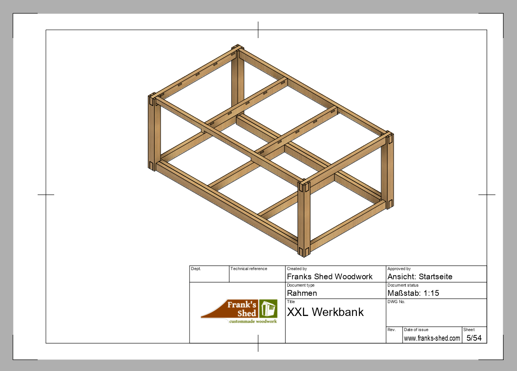Click the Rahmen document type field
This screenshot has width=517, height=371.
click(302, 293)
